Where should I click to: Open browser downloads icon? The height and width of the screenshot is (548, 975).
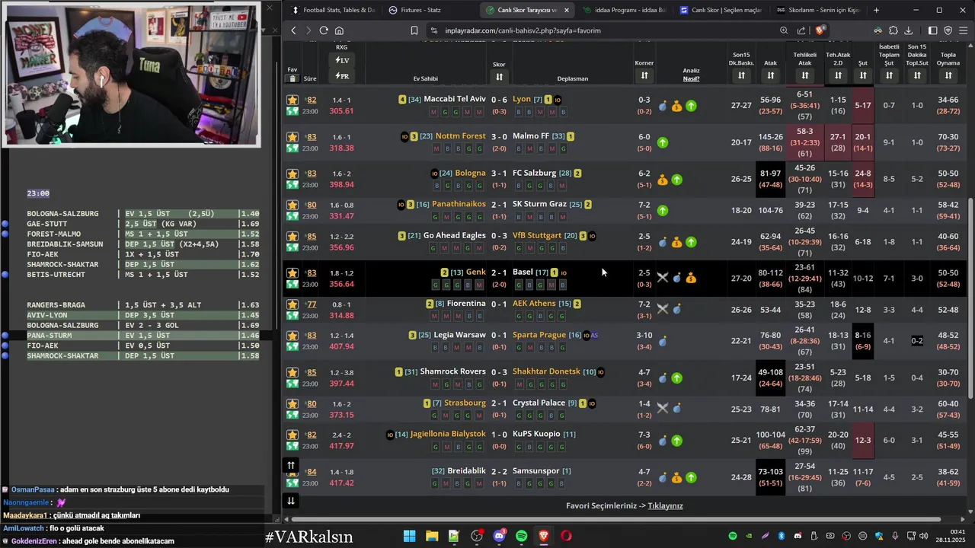pos(909,30)
